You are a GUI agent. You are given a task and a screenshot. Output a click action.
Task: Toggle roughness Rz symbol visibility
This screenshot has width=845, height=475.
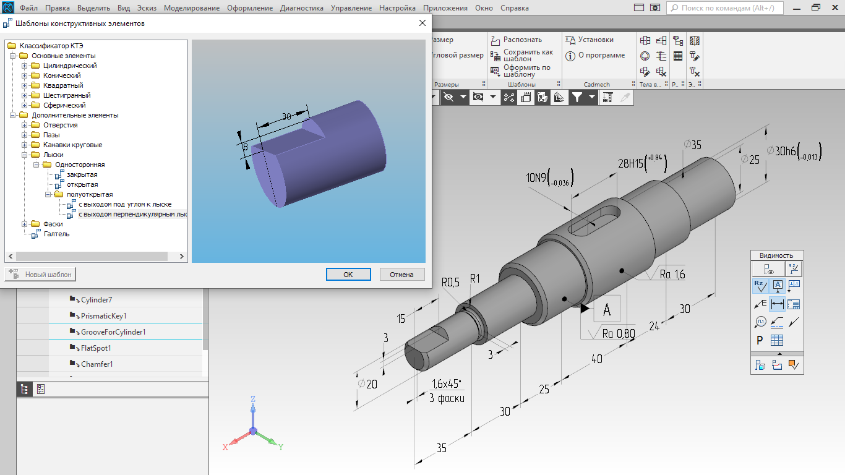pyautogui.click(x=760, y=286)
